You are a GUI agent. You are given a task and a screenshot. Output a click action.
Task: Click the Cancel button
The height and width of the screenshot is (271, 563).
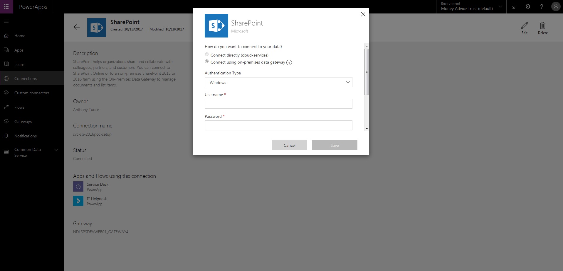click(290, 145)
